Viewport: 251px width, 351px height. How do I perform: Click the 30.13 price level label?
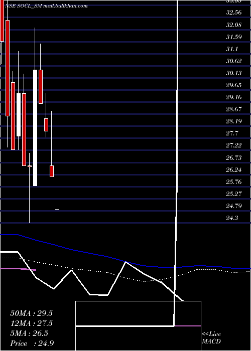click(234, 73)
